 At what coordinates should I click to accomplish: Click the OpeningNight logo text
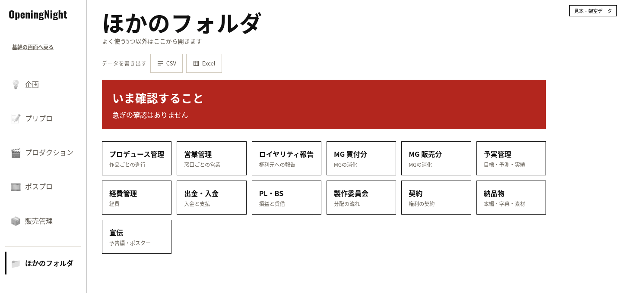pos(38,15)
